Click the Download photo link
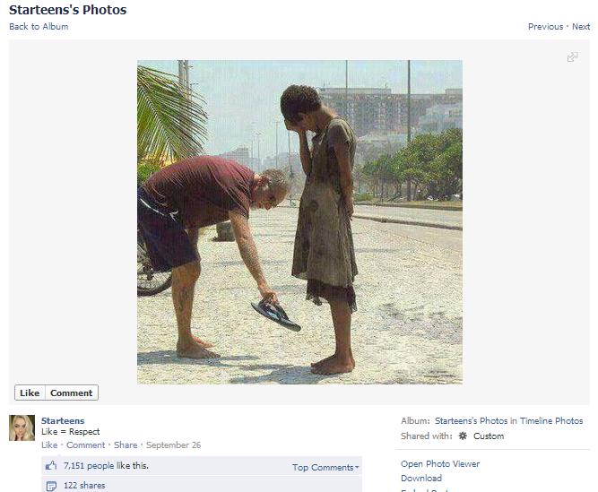The width and height of the screenshot is (598, 492). coord(421,478)
